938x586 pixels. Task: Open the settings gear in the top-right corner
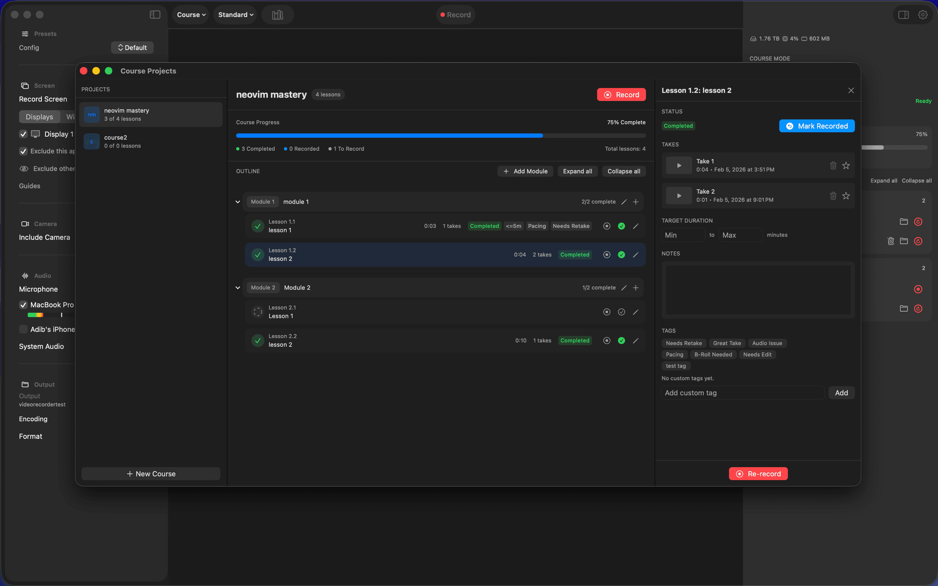point(923,14)
